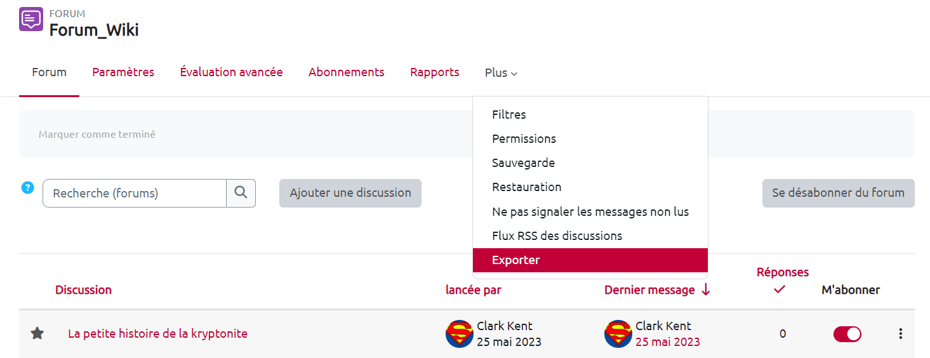Open the discussion three-dot actions menu
The width and height of the screenshot is (930, 358).
900,334
